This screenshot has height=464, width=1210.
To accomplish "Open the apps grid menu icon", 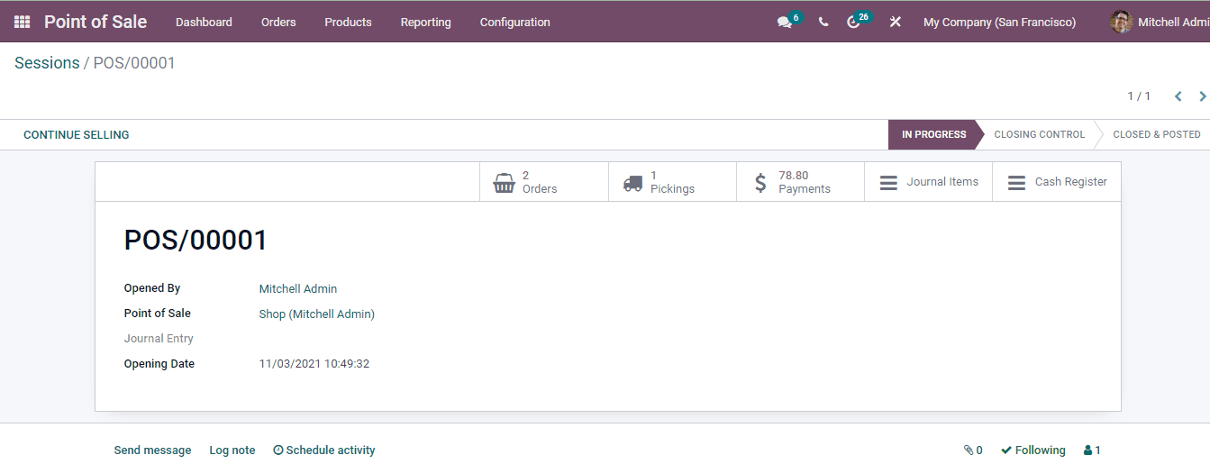I will 22,22.
